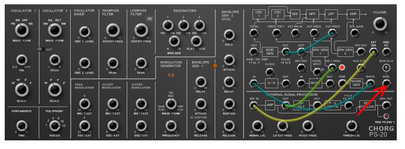Image resolution: width=405 pixels, height=149 pixels.
Task: Click the HI CUT FREQ knob
Action: (308, 126)
